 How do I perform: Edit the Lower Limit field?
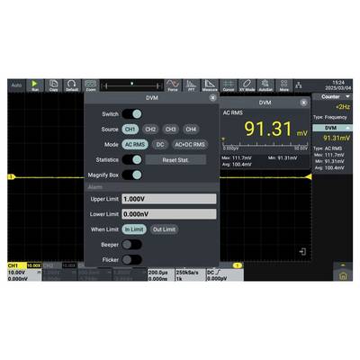point(169,214)
